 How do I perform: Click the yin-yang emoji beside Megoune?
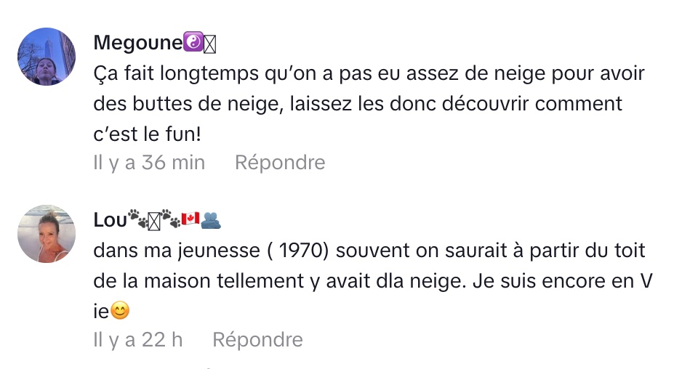193,44
